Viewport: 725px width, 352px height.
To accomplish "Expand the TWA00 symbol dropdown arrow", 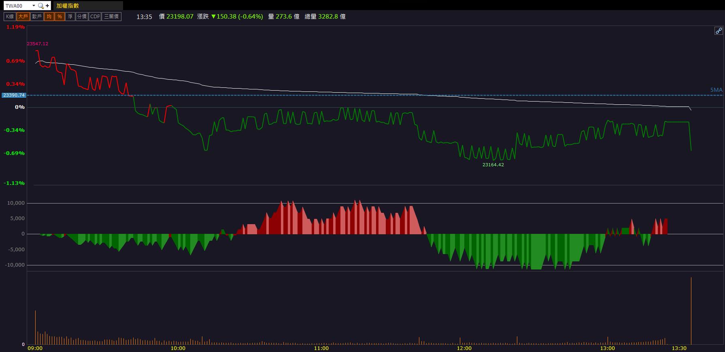I will (34, 6).
